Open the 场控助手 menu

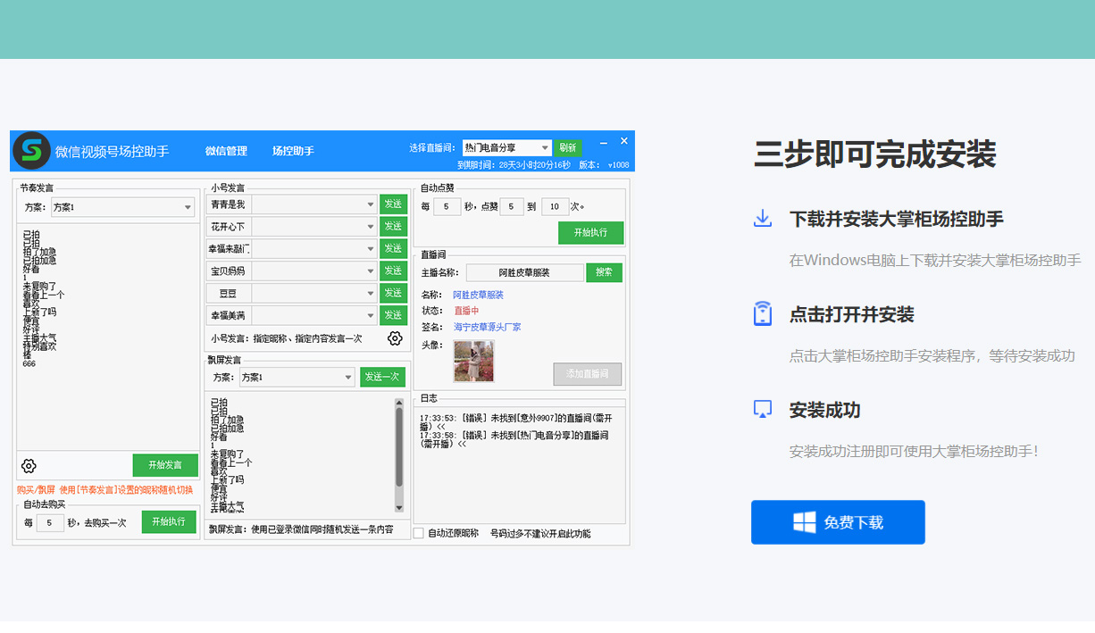[293, 151]
